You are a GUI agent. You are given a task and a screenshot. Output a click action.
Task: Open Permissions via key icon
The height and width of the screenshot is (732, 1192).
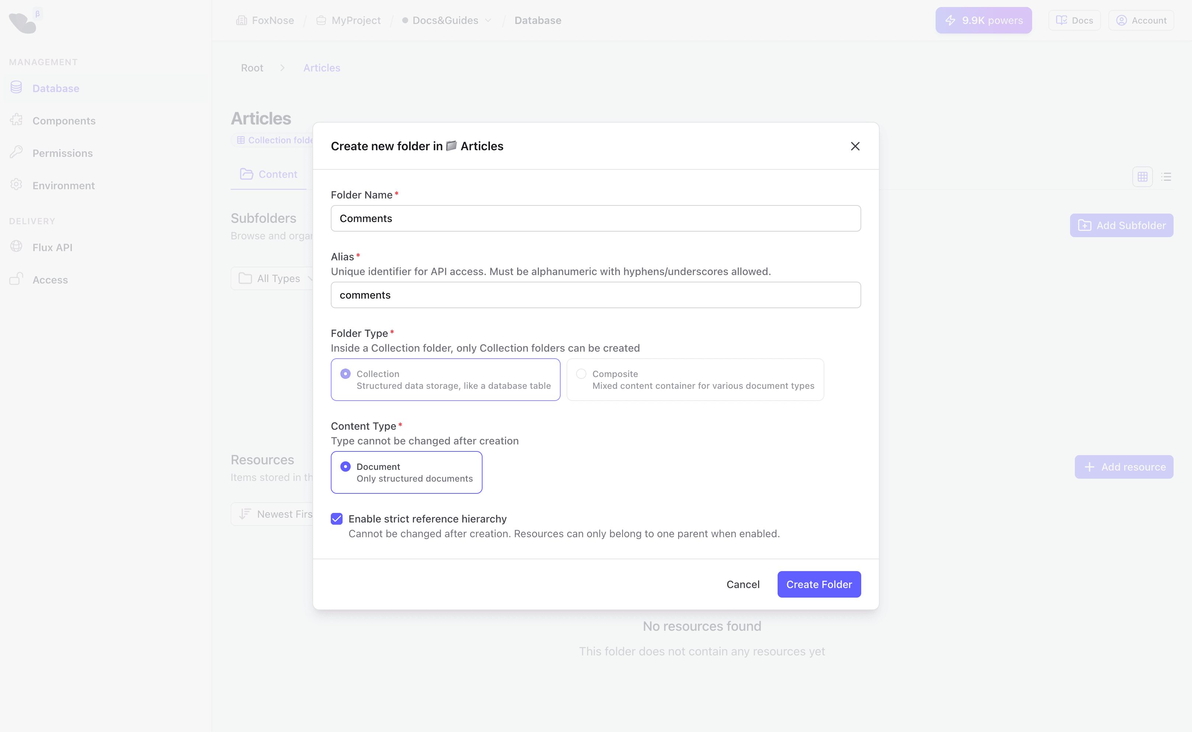tap(17, 152)
